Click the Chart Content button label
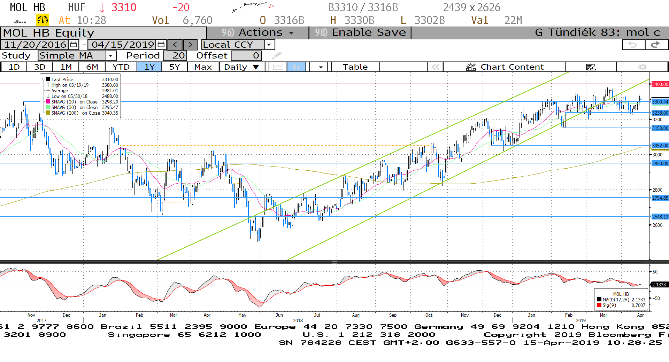 point(512,67)
